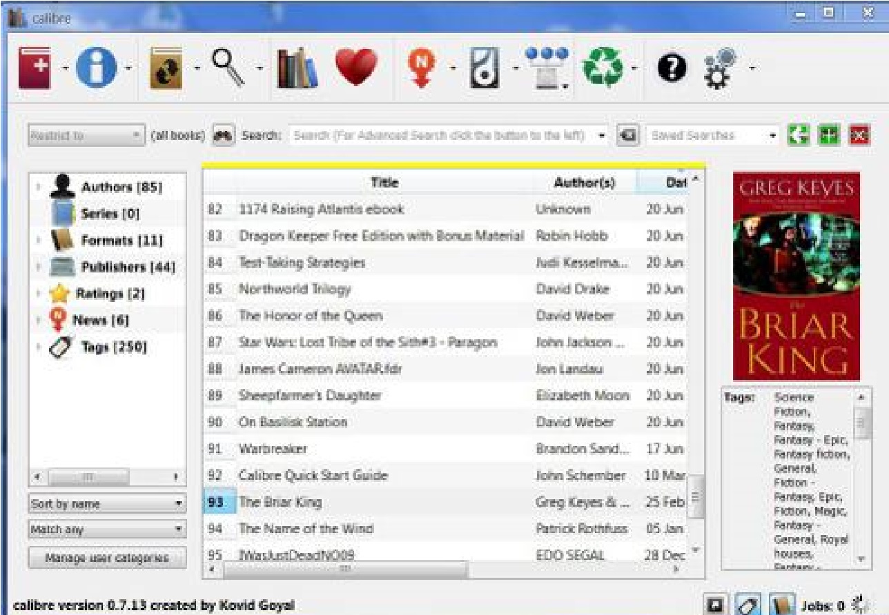Select the Series [0] category
The height and width of the screenshot is (615, 889).
click(110, 214)
